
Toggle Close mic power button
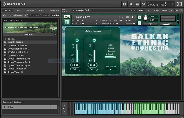77,40
